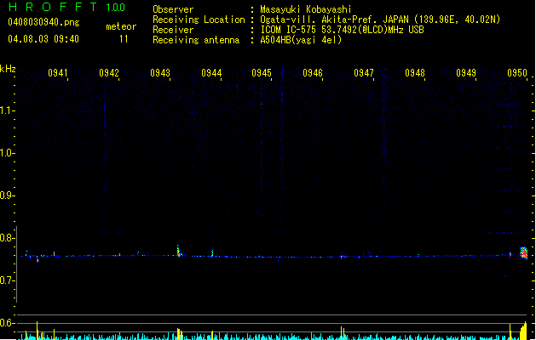Click the 0945 time marker
The width and height of the screenshot is (536, 340).
(x=262, y=73)
